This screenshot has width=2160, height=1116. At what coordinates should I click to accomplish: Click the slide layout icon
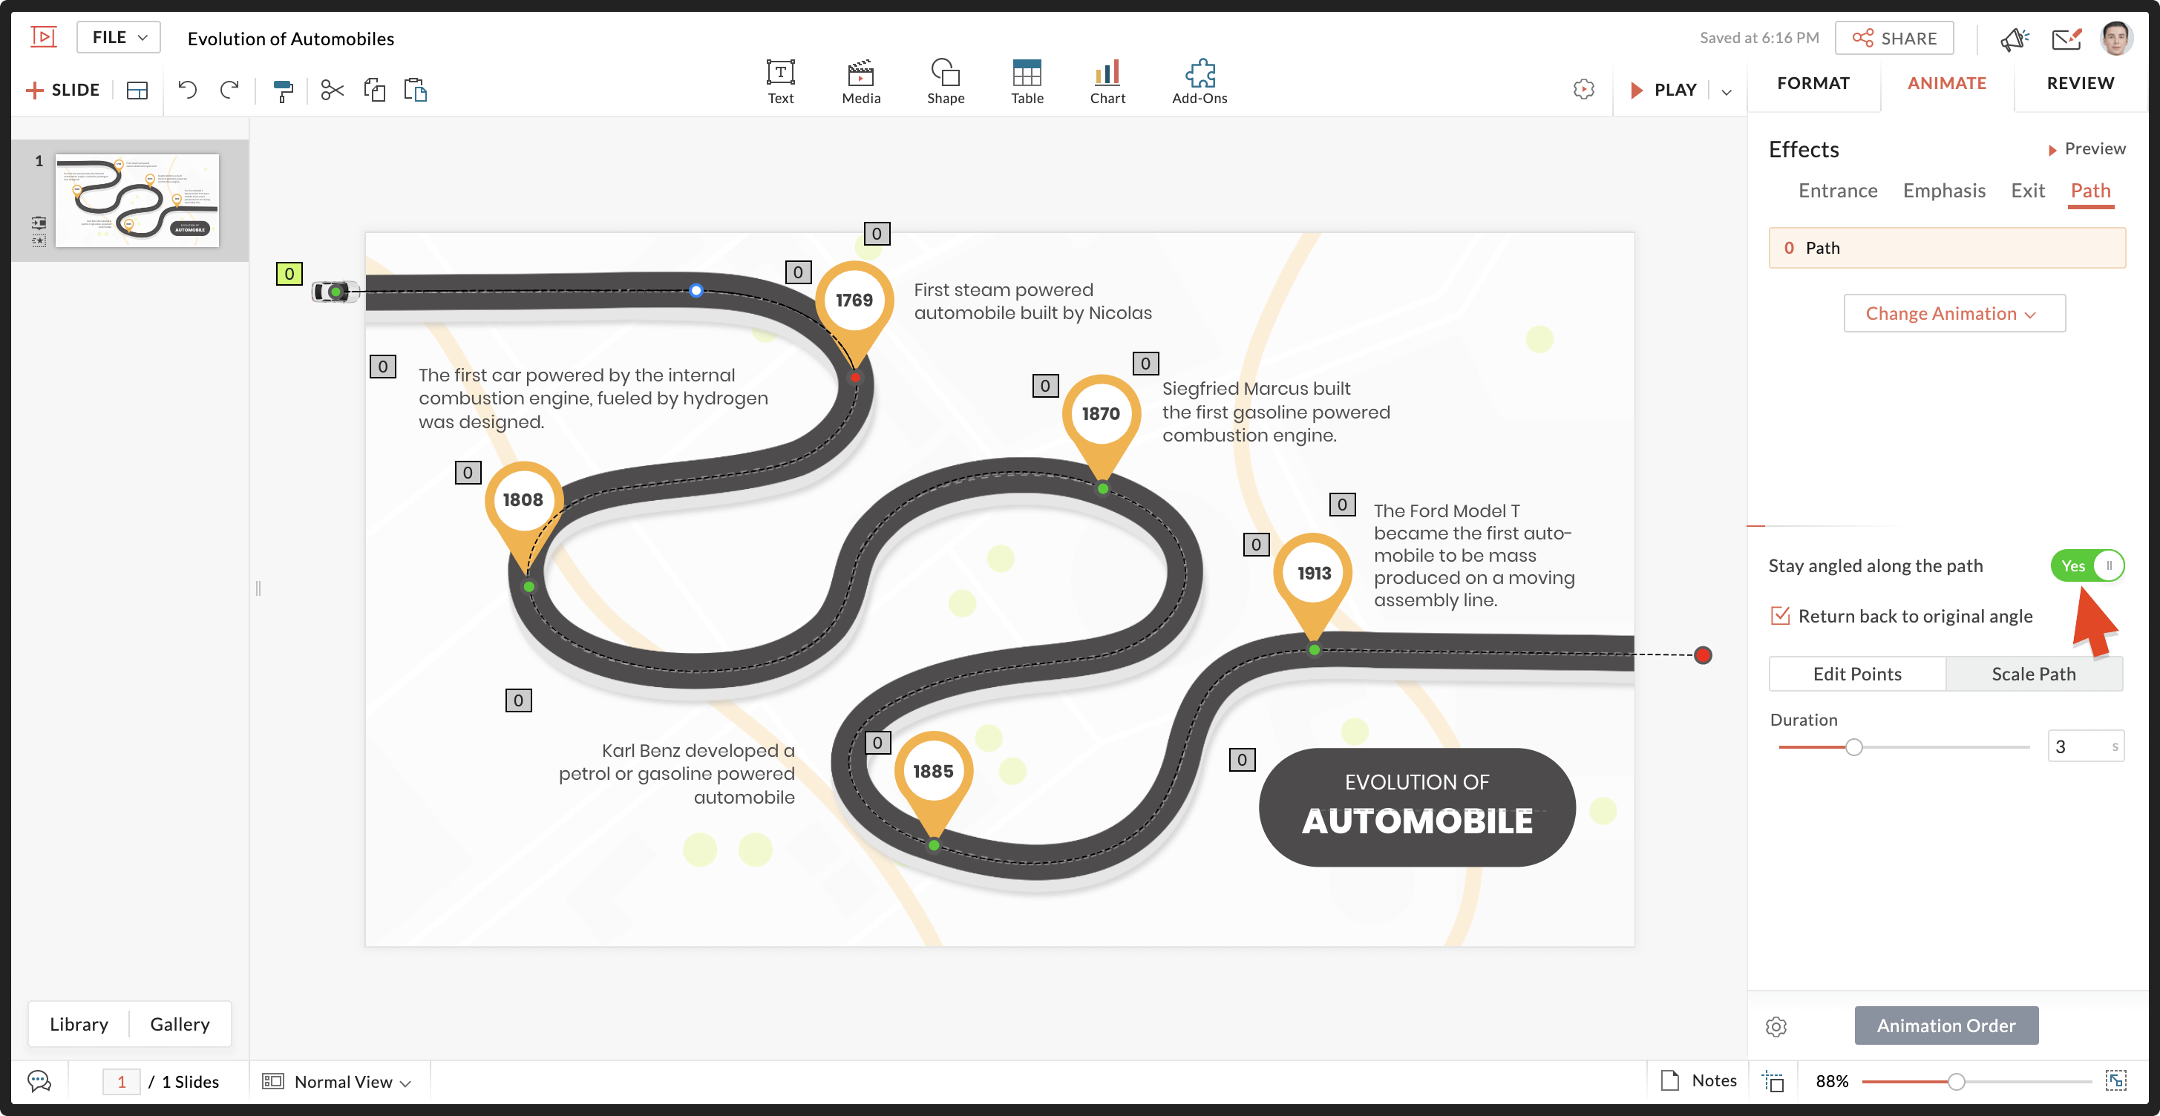click(x=137, y=90)
